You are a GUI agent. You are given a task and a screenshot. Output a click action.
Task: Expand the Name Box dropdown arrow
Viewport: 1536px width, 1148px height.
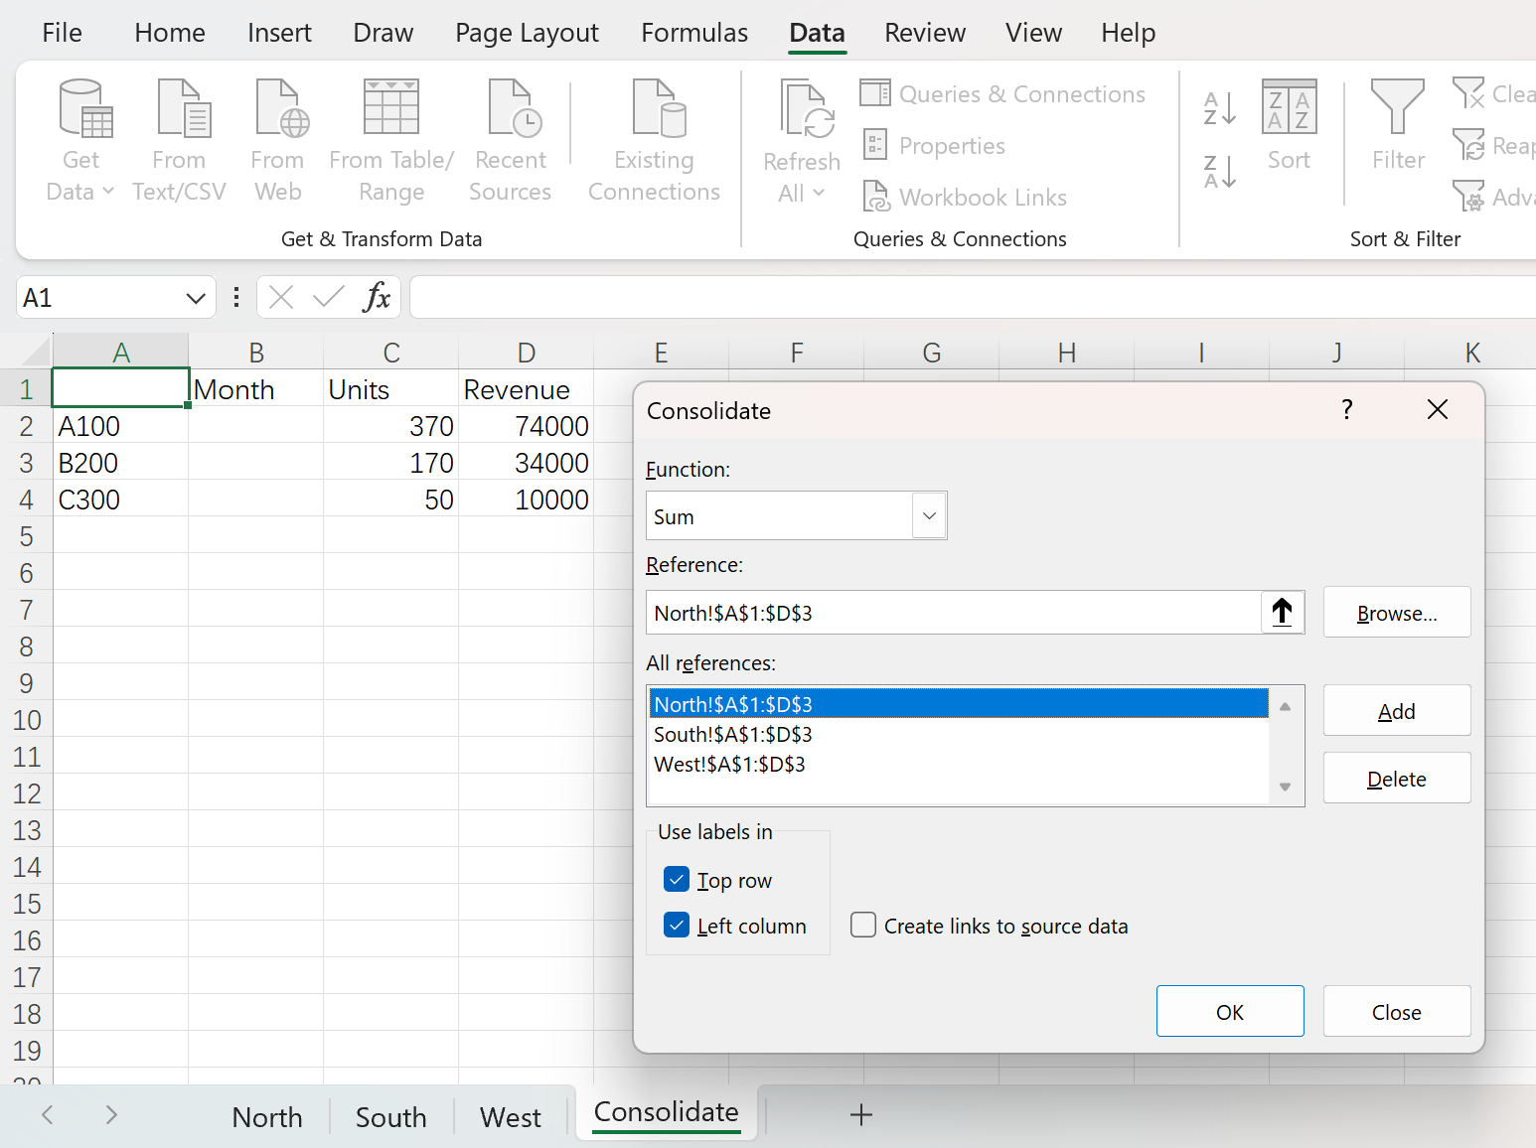coord(195,298)
